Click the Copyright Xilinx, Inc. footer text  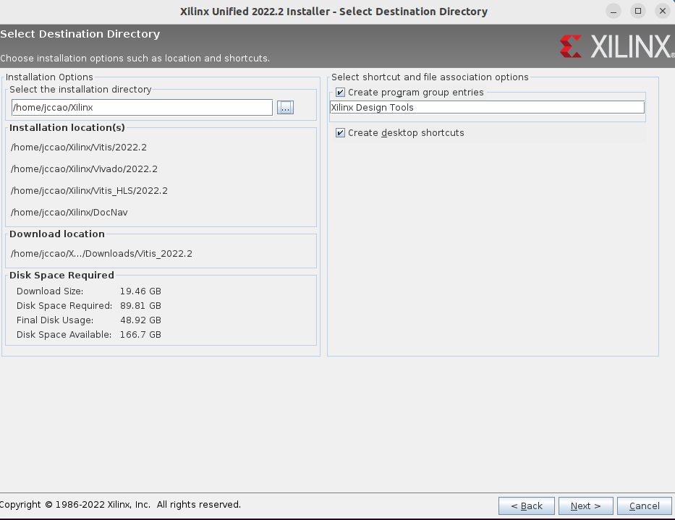click(121, 505)
